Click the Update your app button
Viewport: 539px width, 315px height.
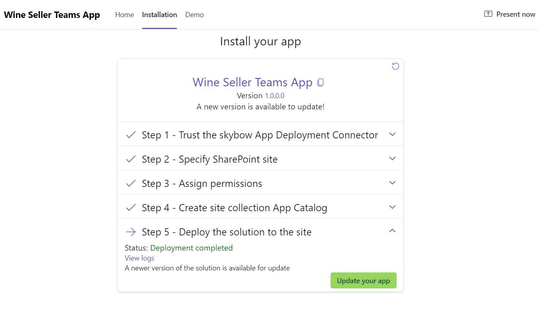click(x=364, y=280)
